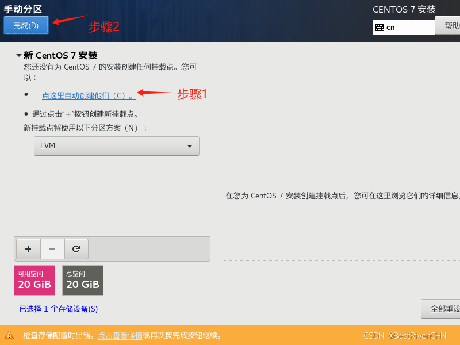Select the cn keyboard layout switcher
This screenshot has width=460, height=345.
click(402, 27)
